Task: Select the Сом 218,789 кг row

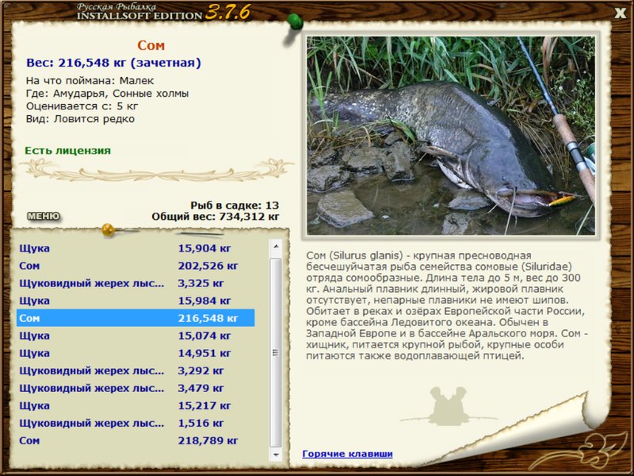Action: (x=136, y=440)
